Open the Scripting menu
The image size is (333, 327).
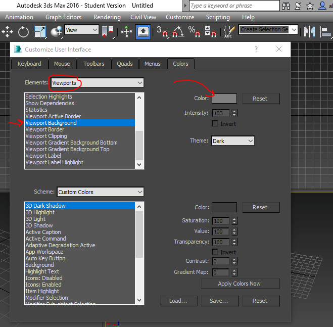[218, 17]
